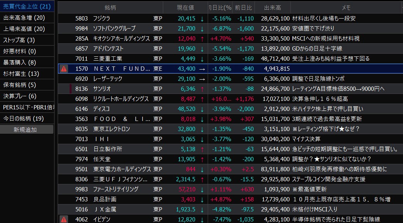Click the up arrow in the 任天堂 row
This screenshot has height=223, width=403.
(202, 159)
